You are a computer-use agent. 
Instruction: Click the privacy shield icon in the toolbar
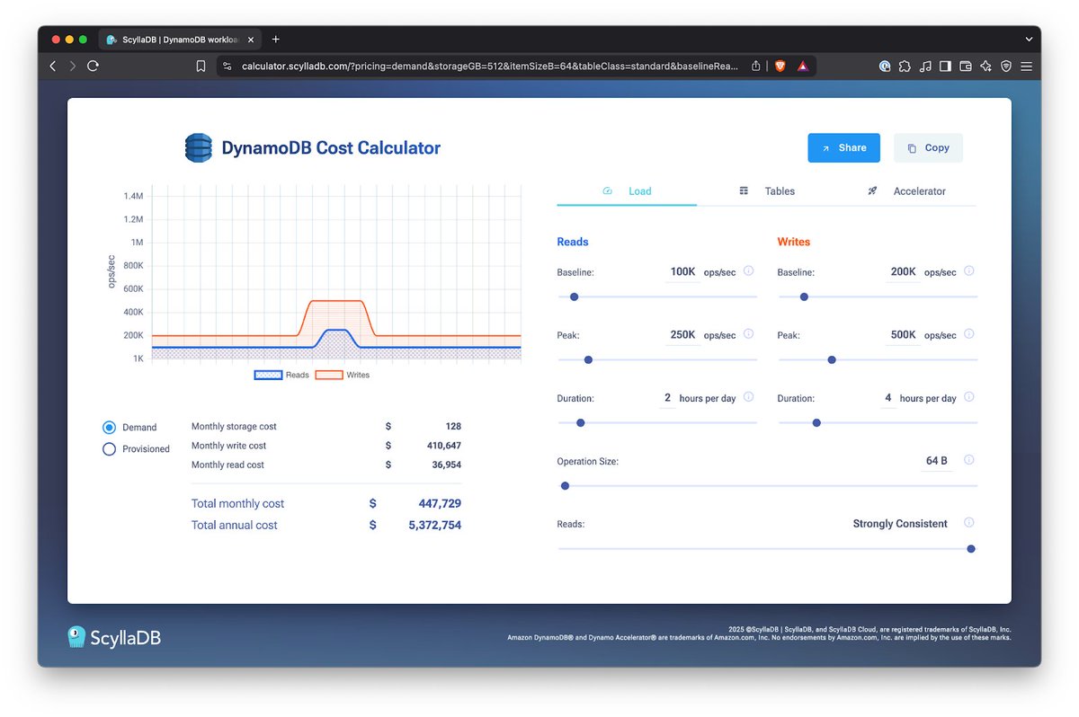(x=1006, y=66)
